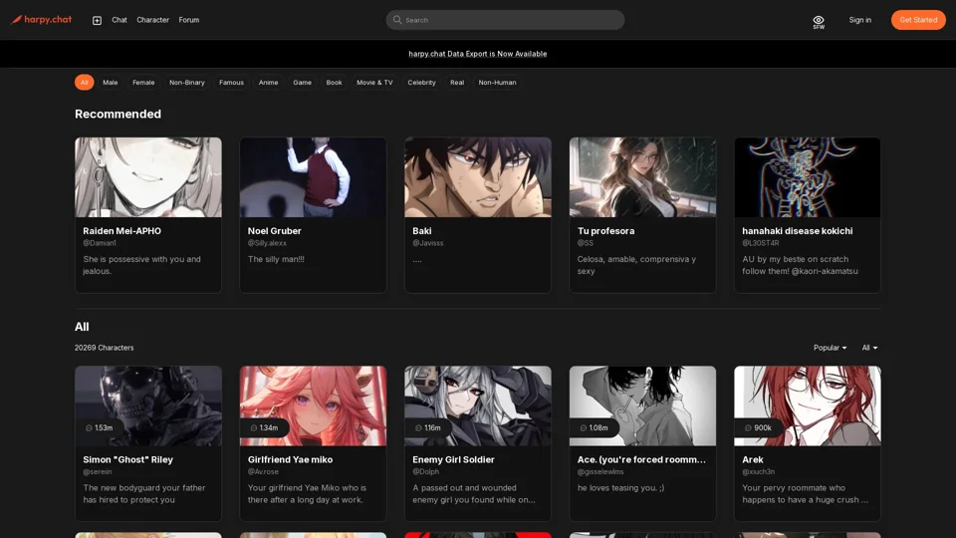Open author @xiuch3n profile

(x=759, y=471)
